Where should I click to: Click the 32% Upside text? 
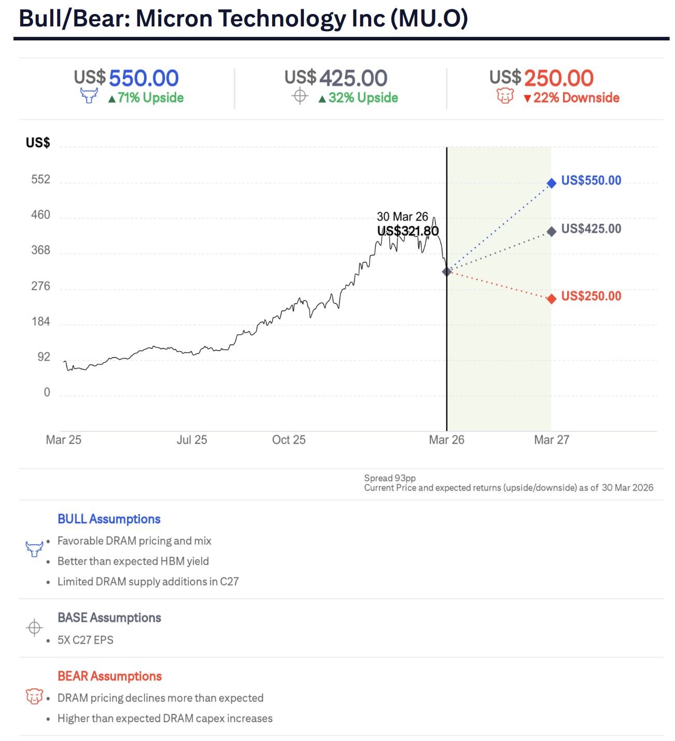pyautogui.click(x=363, y=98)
